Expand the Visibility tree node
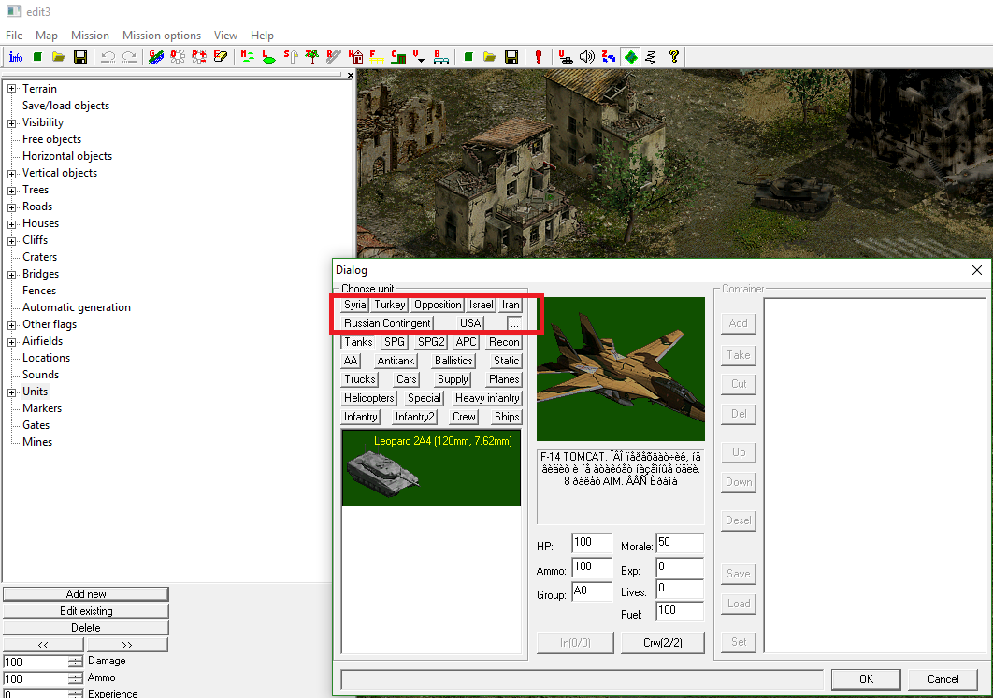993x698 pixels. point(12,122)
